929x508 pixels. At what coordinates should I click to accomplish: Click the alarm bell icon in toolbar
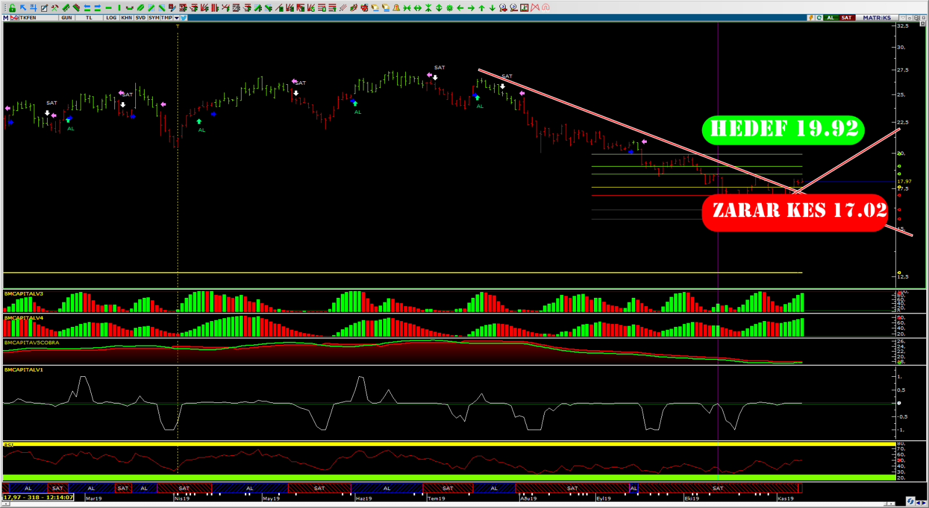tap(396, 8)
